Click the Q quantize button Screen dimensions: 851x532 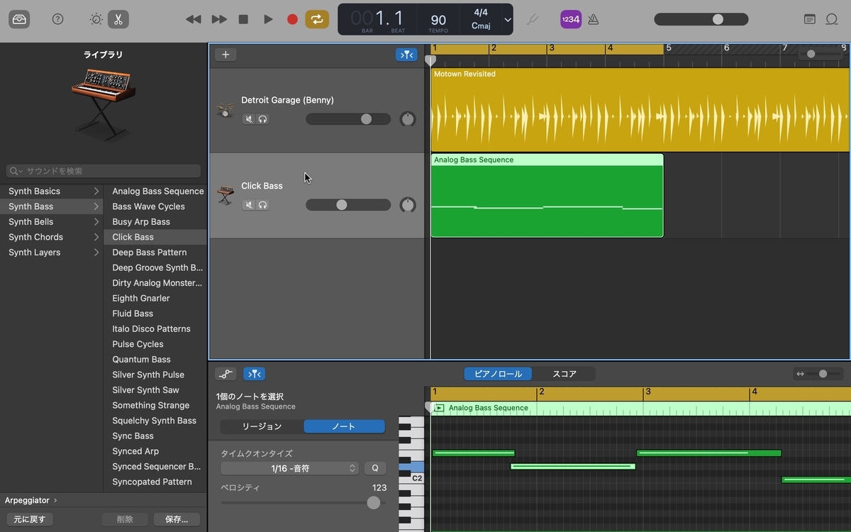pos(375,468)
